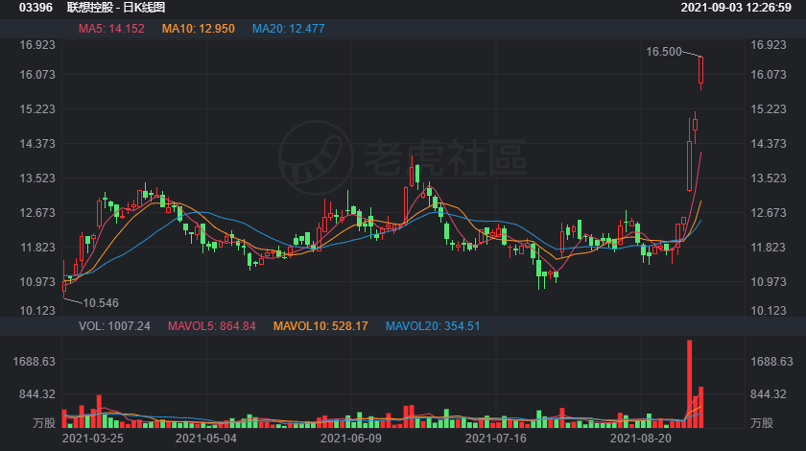This screenshot has width=806, height=451.
Task: Click the left axis price 13.523
Action: click(x=37, y=178)
